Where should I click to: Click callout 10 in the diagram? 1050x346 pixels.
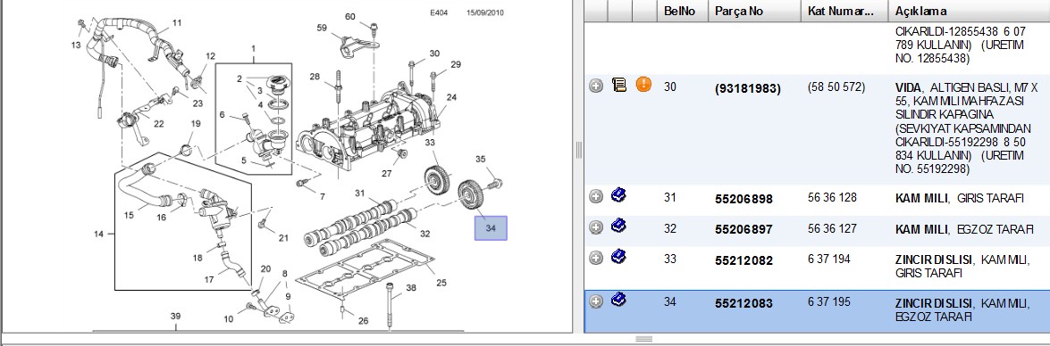[229, 319]
